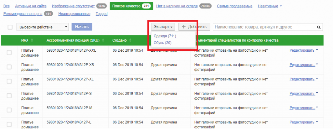The width and height of the screenshot is (333, 129).
Task: Click Платье домашнее in 4312P-S row
Action: click(30, 96)
